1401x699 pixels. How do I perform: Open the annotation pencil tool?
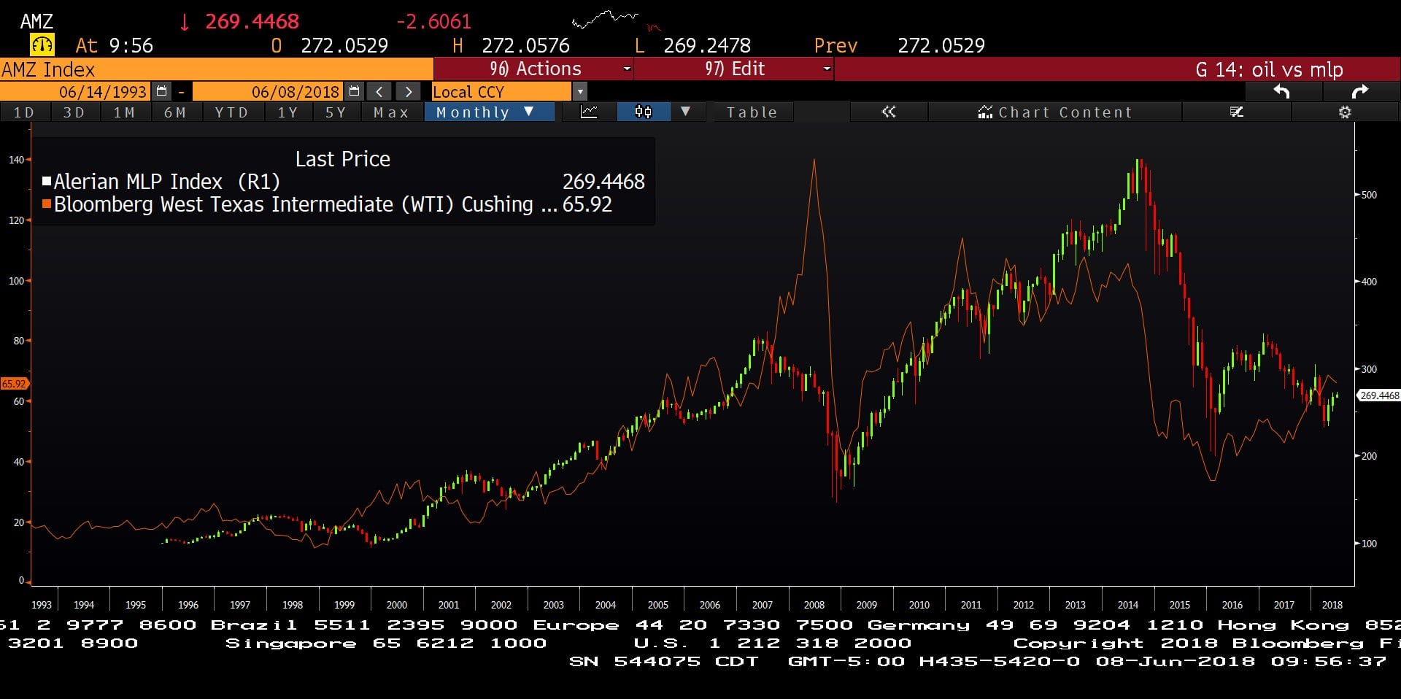click(x=1236, y=112)
